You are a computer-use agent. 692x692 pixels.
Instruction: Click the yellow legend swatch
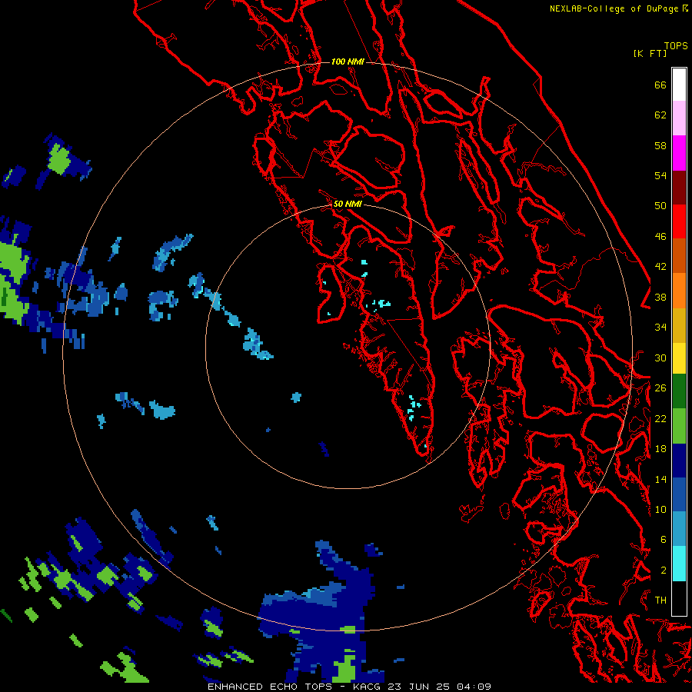point(679,358)
